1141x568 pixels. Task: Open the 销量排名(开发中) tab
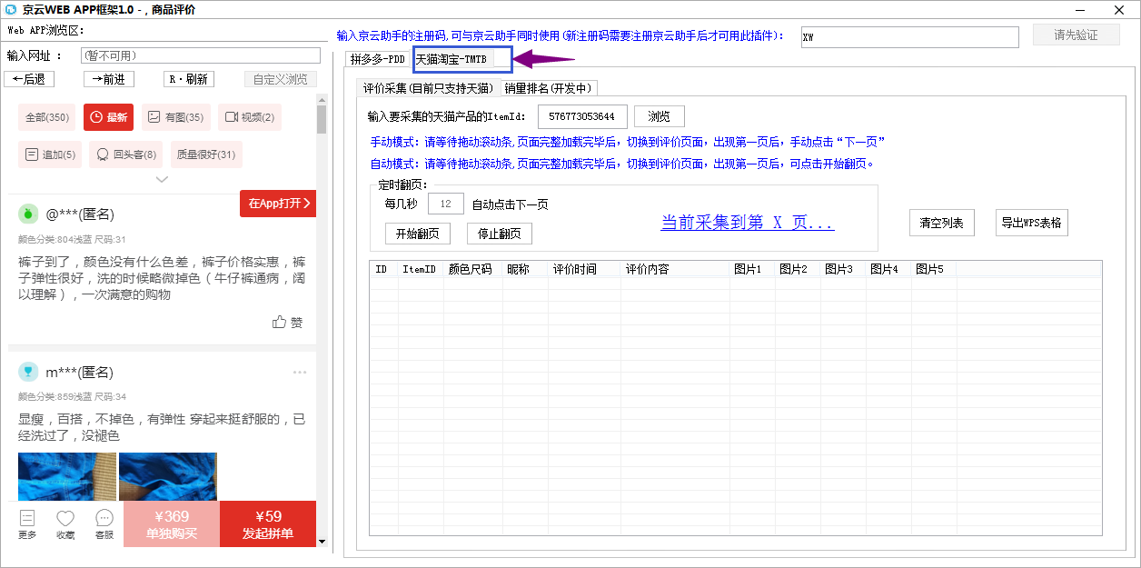point(549,88)
